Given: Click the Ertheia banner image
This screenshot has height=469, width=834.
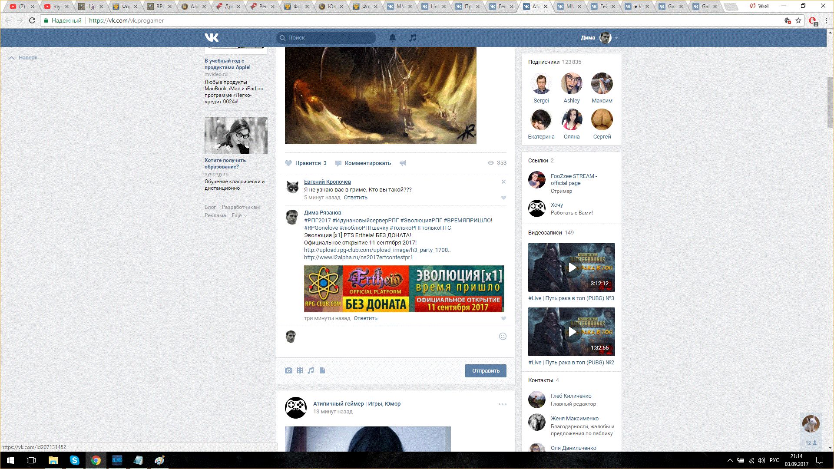Looking at the screenshot, I should pos(404,289).
